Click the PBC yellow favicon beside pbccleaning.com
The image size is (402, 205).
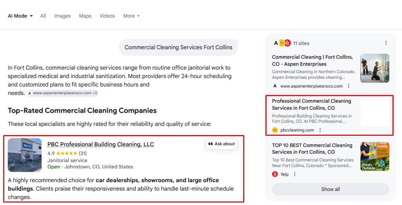(275, 130)
